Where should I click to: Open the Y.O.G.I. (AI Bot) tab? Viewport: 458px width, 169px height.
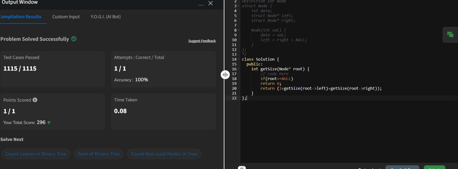tap(106, 17)
